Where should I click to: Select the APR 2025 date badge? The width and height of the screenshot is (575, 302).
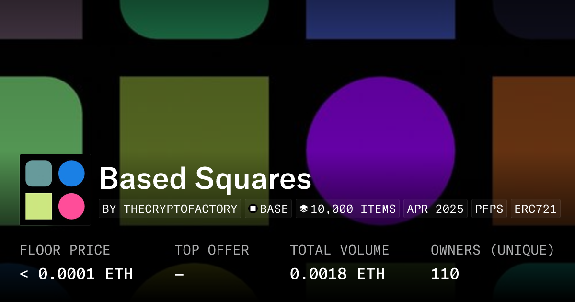pyautogui.click(x=435, y=209)
